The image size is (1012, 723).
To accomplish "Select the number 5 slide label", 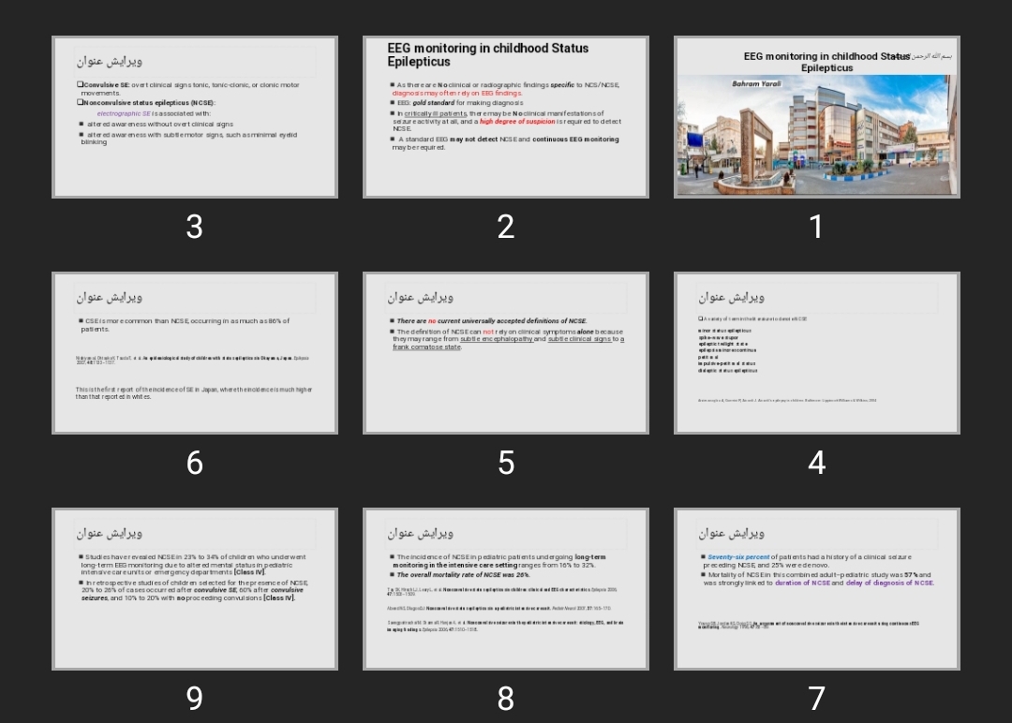I will tap(505, 463).
